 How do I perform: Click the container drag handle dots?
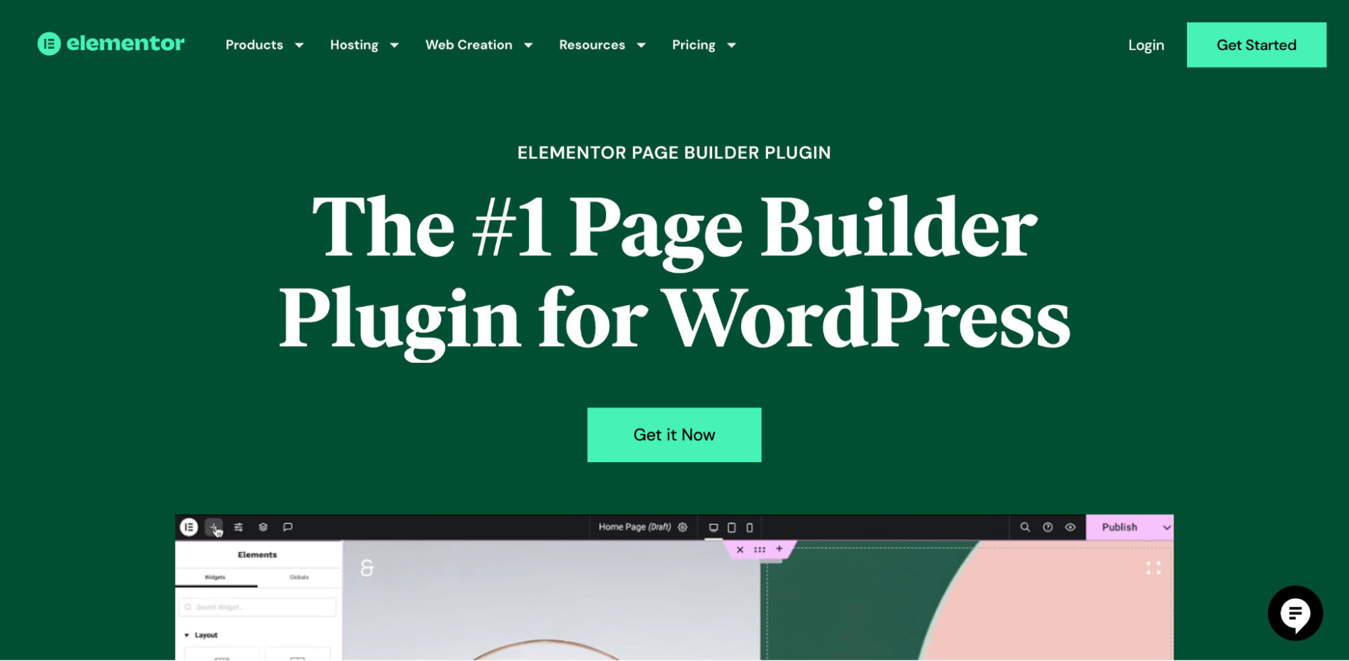[x=760, y=550]
